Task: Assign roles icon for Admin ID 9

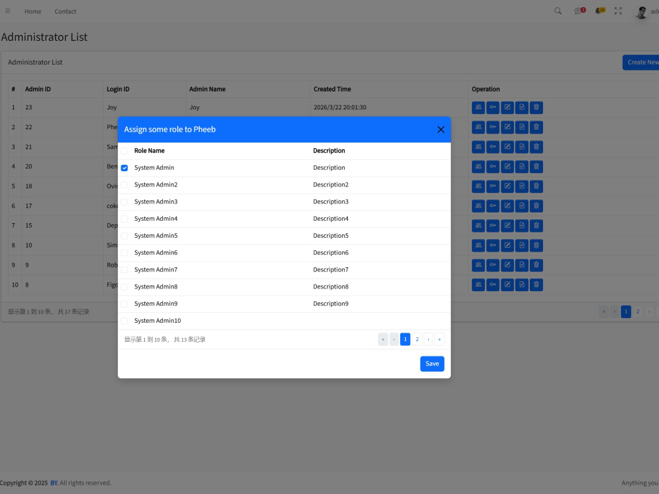Action: click(478, 265)
